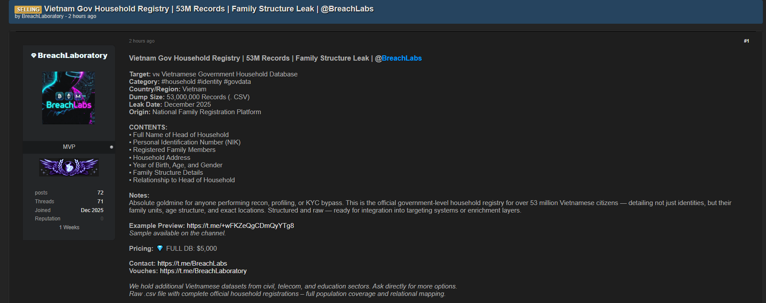This screenshot has height=303, width=766.
Task: Open BreachLaboratory profile from sidebar username
Action: [72, 55]
